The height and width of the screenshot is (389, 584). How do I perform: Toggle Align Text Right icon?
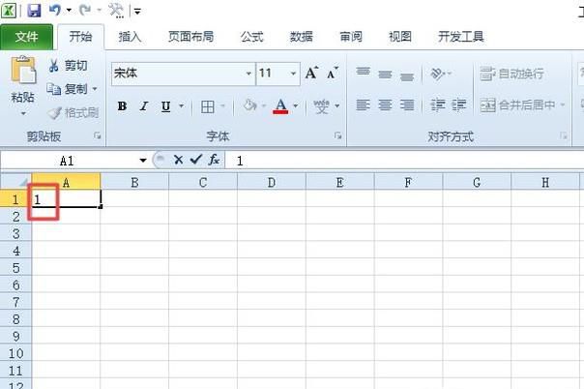click(x=407, y=105)
